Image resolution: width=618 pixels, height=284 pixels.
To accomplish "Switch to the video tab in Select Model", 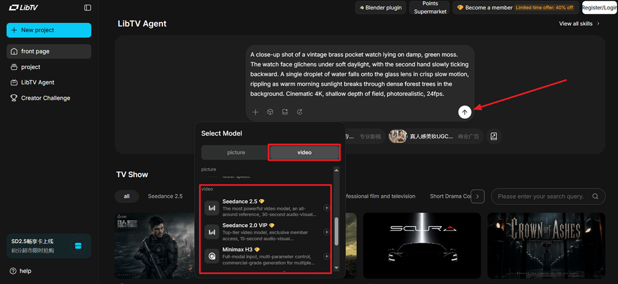I will pos(304,153).
